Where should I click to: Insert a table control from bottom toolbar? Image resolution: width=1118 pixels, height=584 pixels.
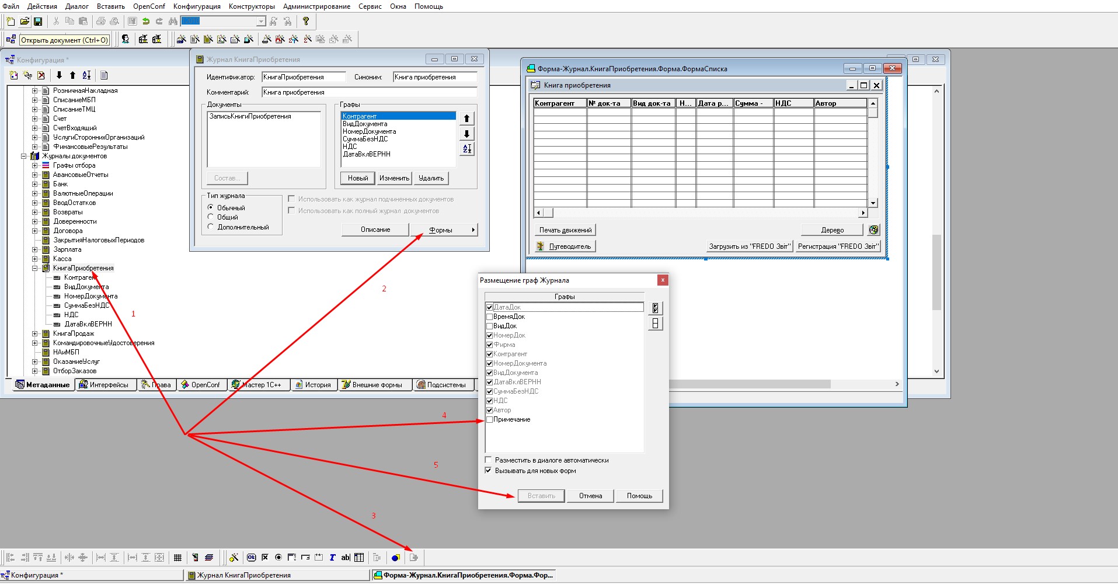coord(359,558)
